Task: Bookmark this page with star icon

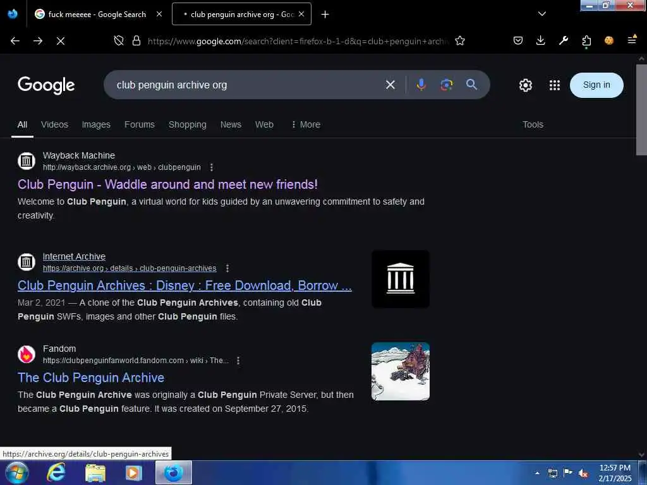Action: click(460, 40)
